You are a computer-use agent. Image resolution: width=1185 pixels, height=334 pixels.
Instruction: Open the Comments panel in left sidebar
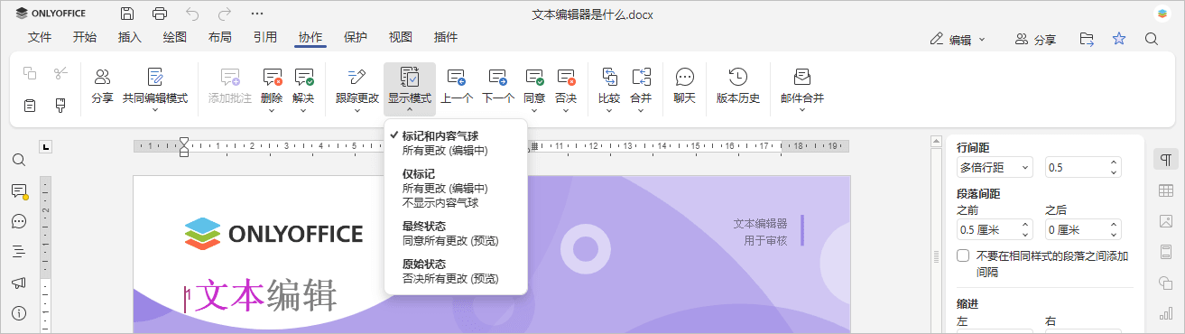(19, 190)
